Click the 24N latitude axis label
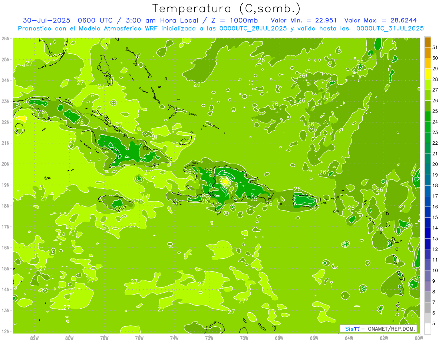The width and height of the screenshot is (445, 343). tap(6, 80)
